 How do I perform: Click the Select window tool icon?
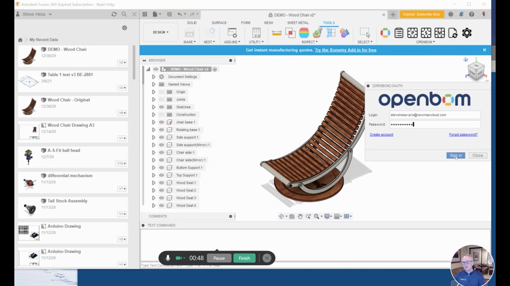tap(365, 33)
